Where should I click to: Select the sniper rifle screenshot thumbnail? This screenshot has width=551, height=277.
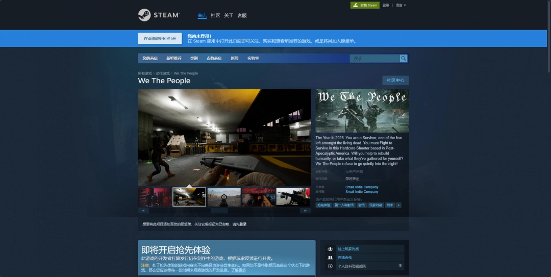[293, 197]
